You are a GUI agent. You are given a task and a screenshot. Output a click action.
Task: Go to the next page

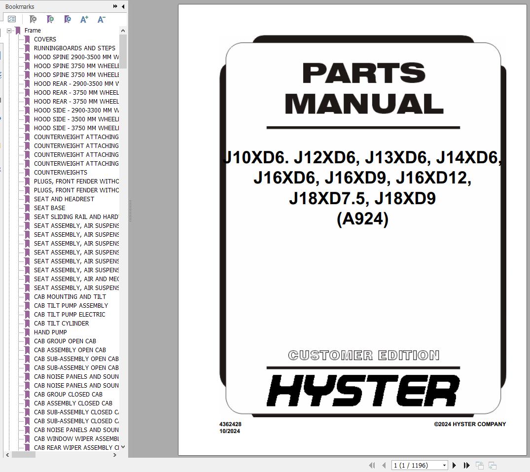pyautogui.click(x=454, y=465)
